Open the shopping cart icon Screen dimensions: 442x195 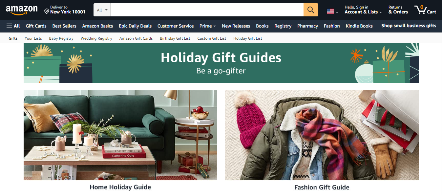425,10
